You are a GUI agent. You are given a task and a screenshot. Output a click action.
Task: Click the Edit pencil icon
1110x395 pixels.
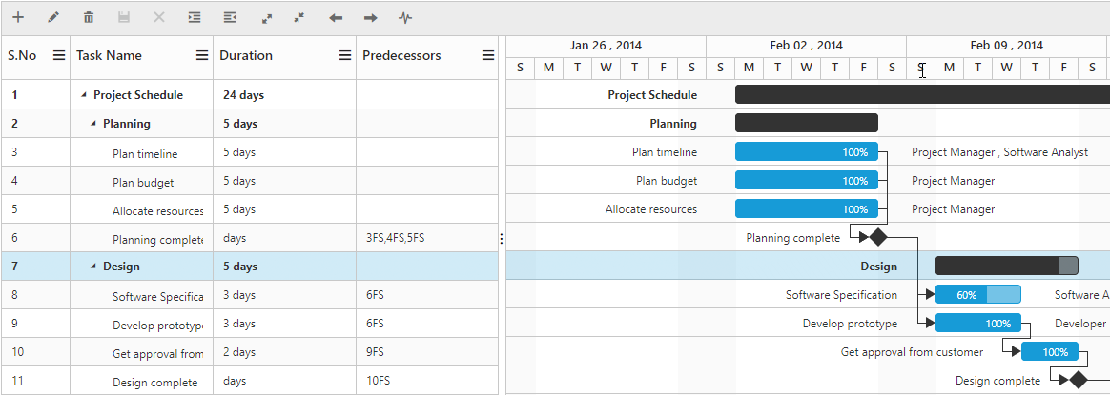(53, 18)
